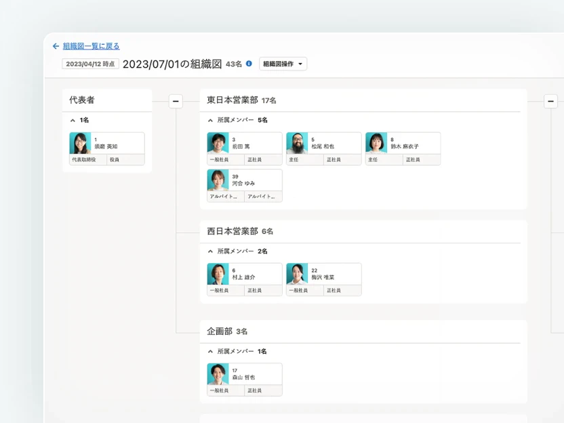Screen dimensions: 564x423
Task: Click 河合 ゆみ's profile photo
Action: tap(217, 179)
